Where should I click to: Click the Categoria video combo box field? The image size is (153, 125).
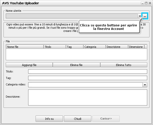86,85
